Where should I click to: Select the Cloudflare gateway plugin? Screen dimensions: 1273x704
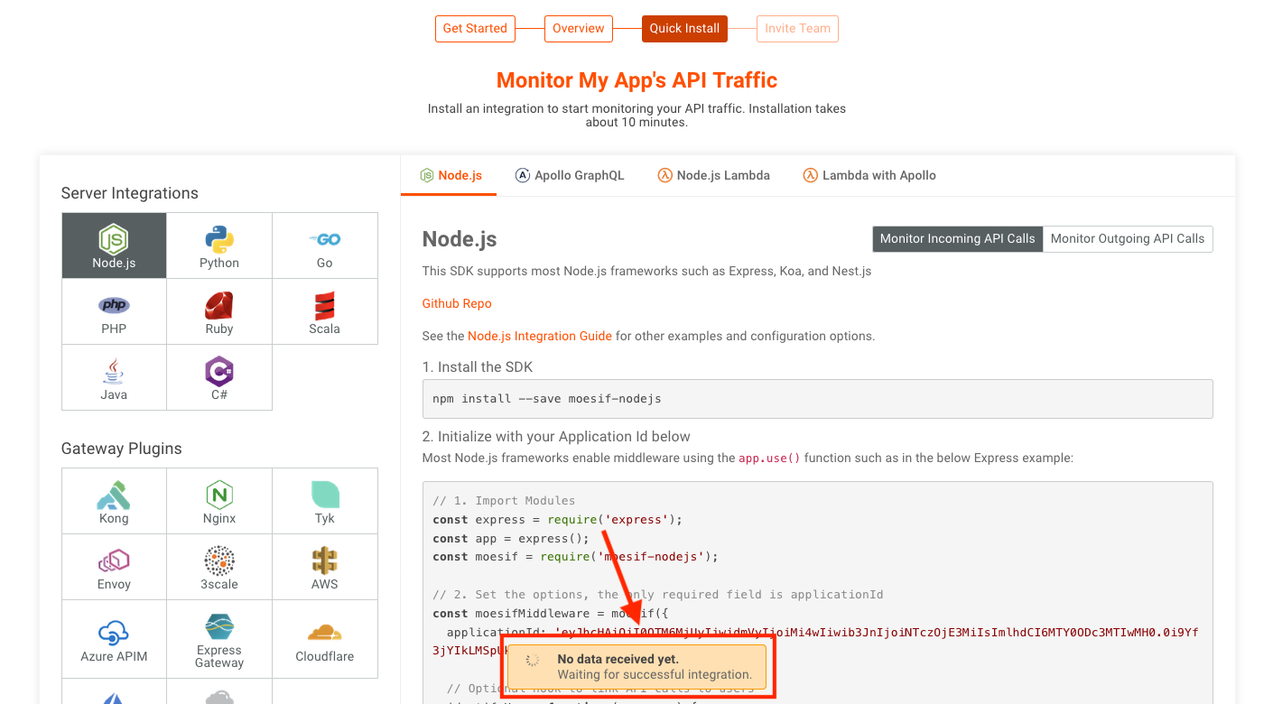(324, 638)
